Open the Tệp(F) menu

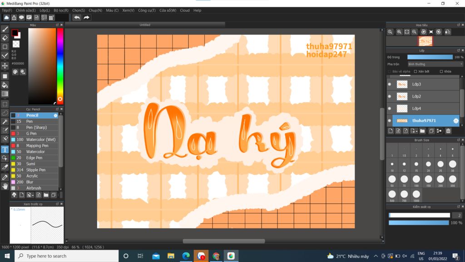(7, 10)
